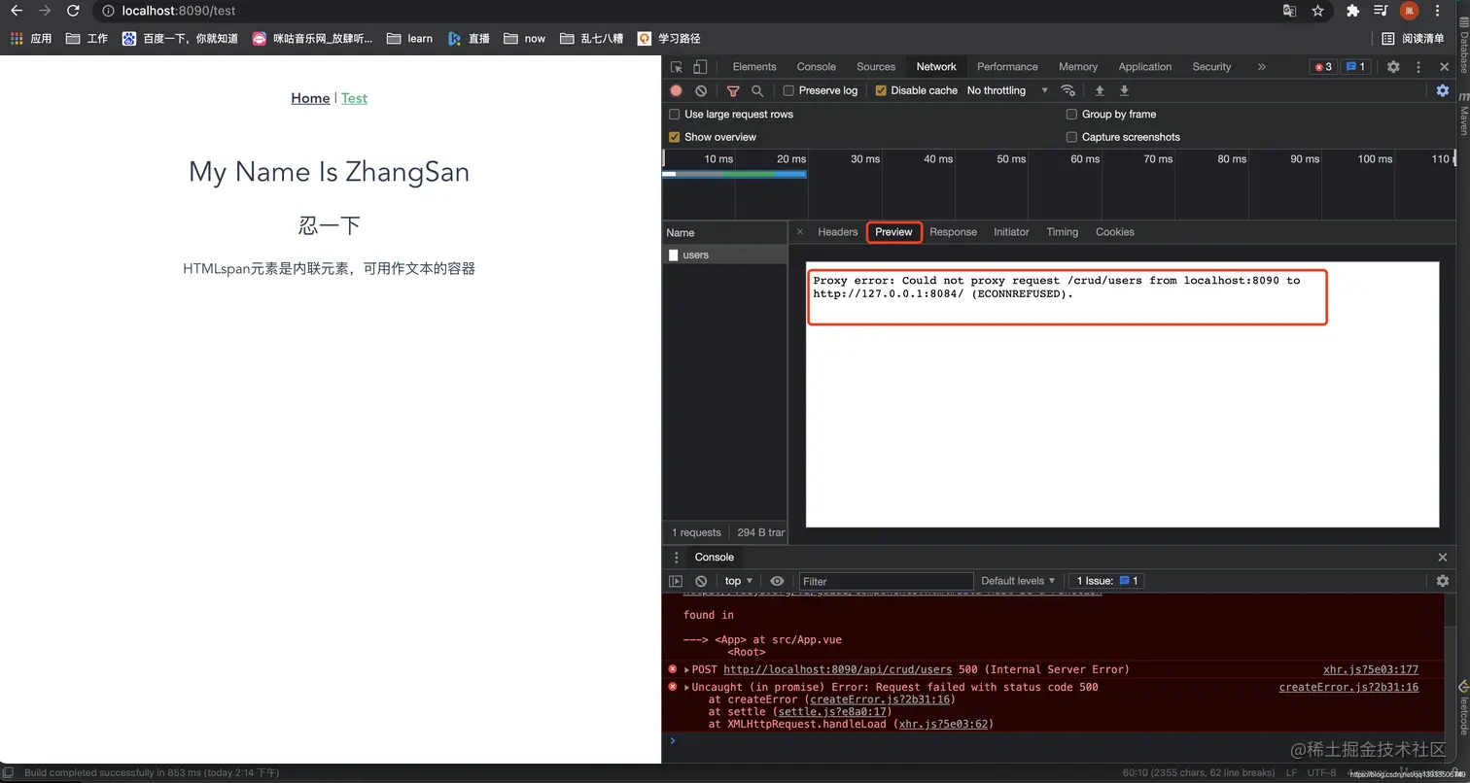This screenshot has height=783, width=1470.
Task: Focus the console Filter input field
Action: click(885, 581)
